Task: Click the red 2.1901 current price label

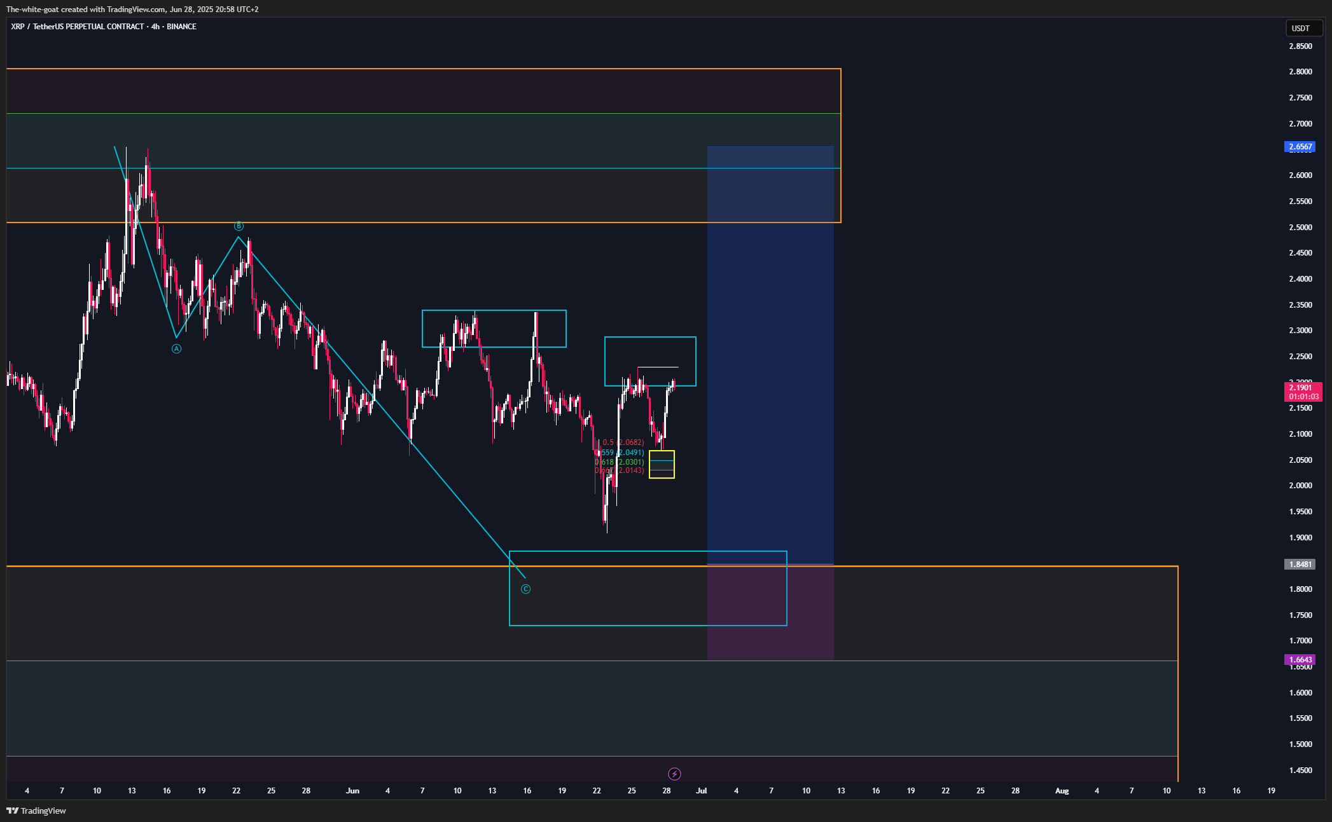Action: pyautogui.click(x=1300, y=387)
